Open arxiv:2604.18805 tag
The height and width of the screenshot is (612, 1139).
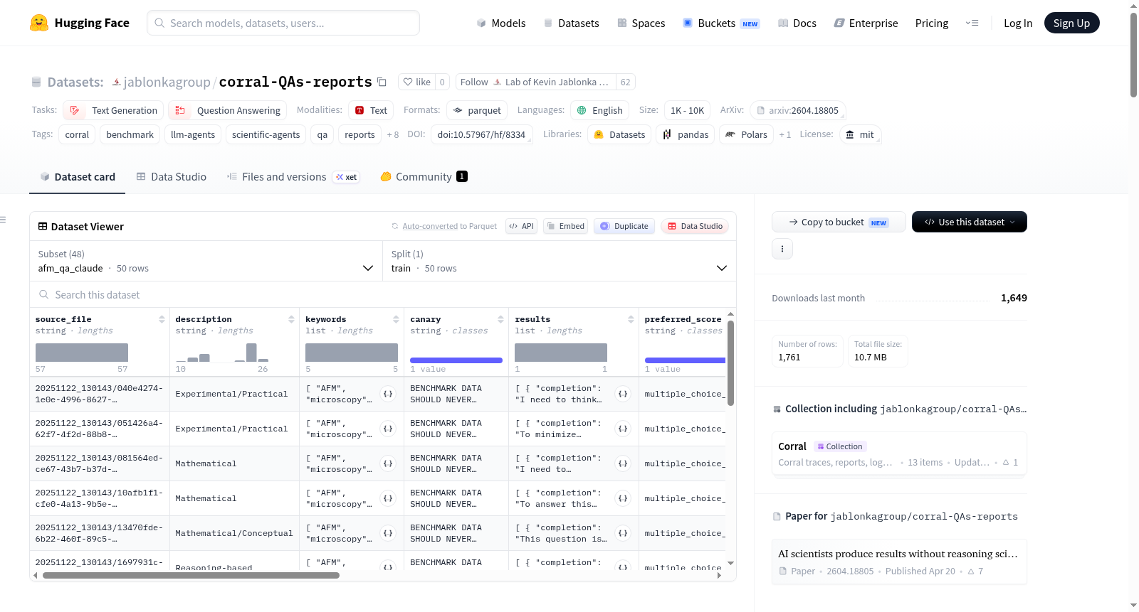797,110
